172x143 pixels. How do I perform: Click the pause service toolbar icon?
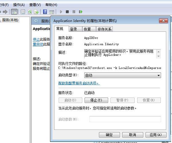[x=74, y=12]
